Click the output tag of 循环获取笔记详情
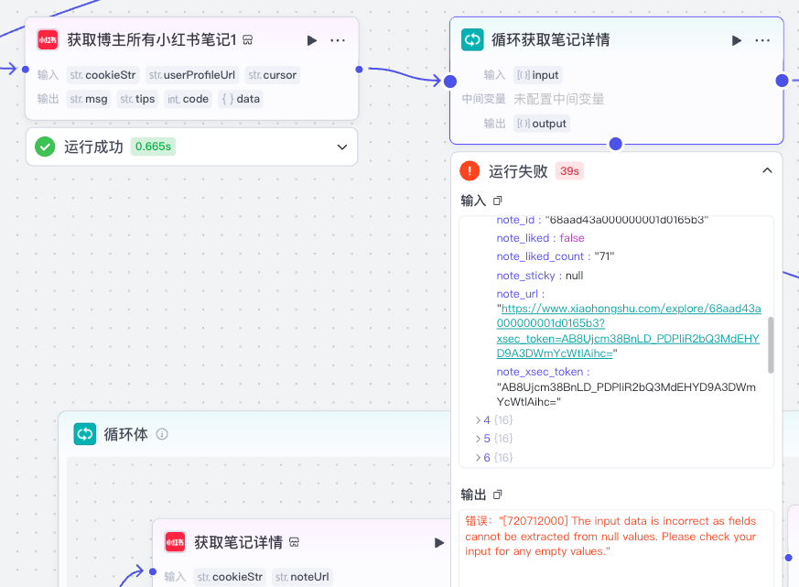This screenshot has width=799, height=587. pos(542,124)
